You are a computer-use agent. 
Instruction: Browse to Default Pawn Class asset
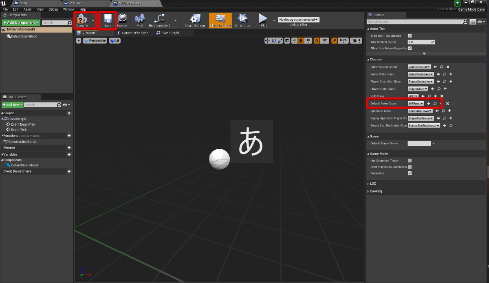435,104
